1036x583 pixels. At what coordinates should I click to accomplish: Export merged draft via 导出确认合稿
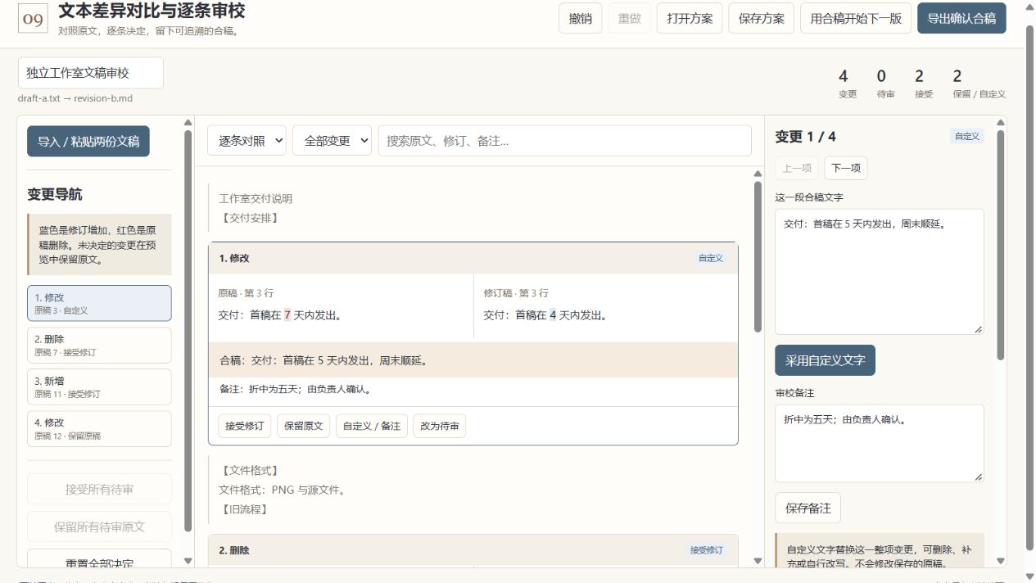pyautogui.click(x=961, y=18)
